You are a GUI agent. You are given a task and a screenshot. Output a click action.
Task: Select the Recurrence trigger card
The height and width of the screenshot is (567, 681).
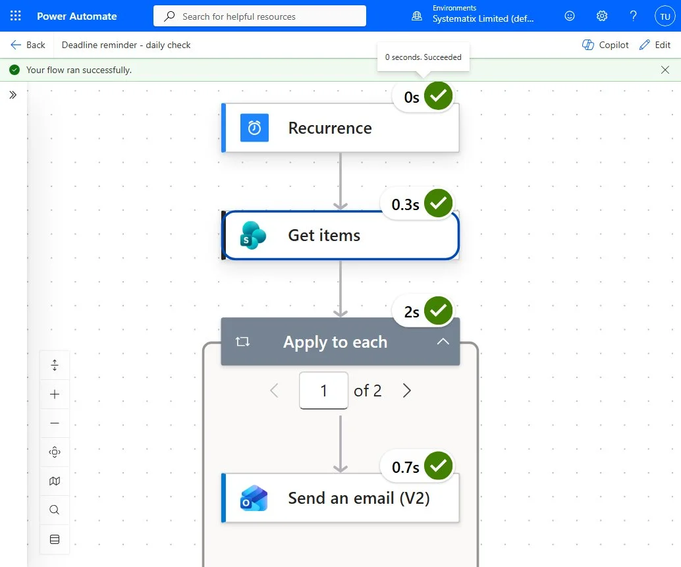(340, 128)
